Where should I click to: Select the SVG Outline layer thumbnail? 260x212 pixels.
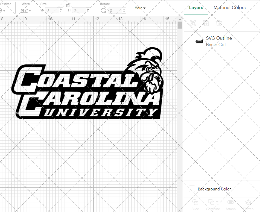tap(199, 41)
